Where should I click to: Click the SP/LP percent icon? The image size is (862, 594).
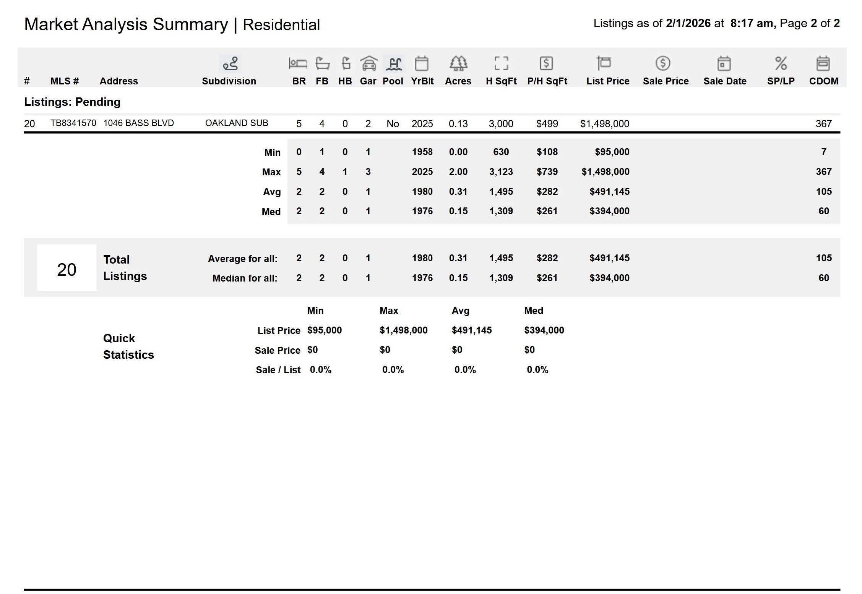tap(781, 63)
